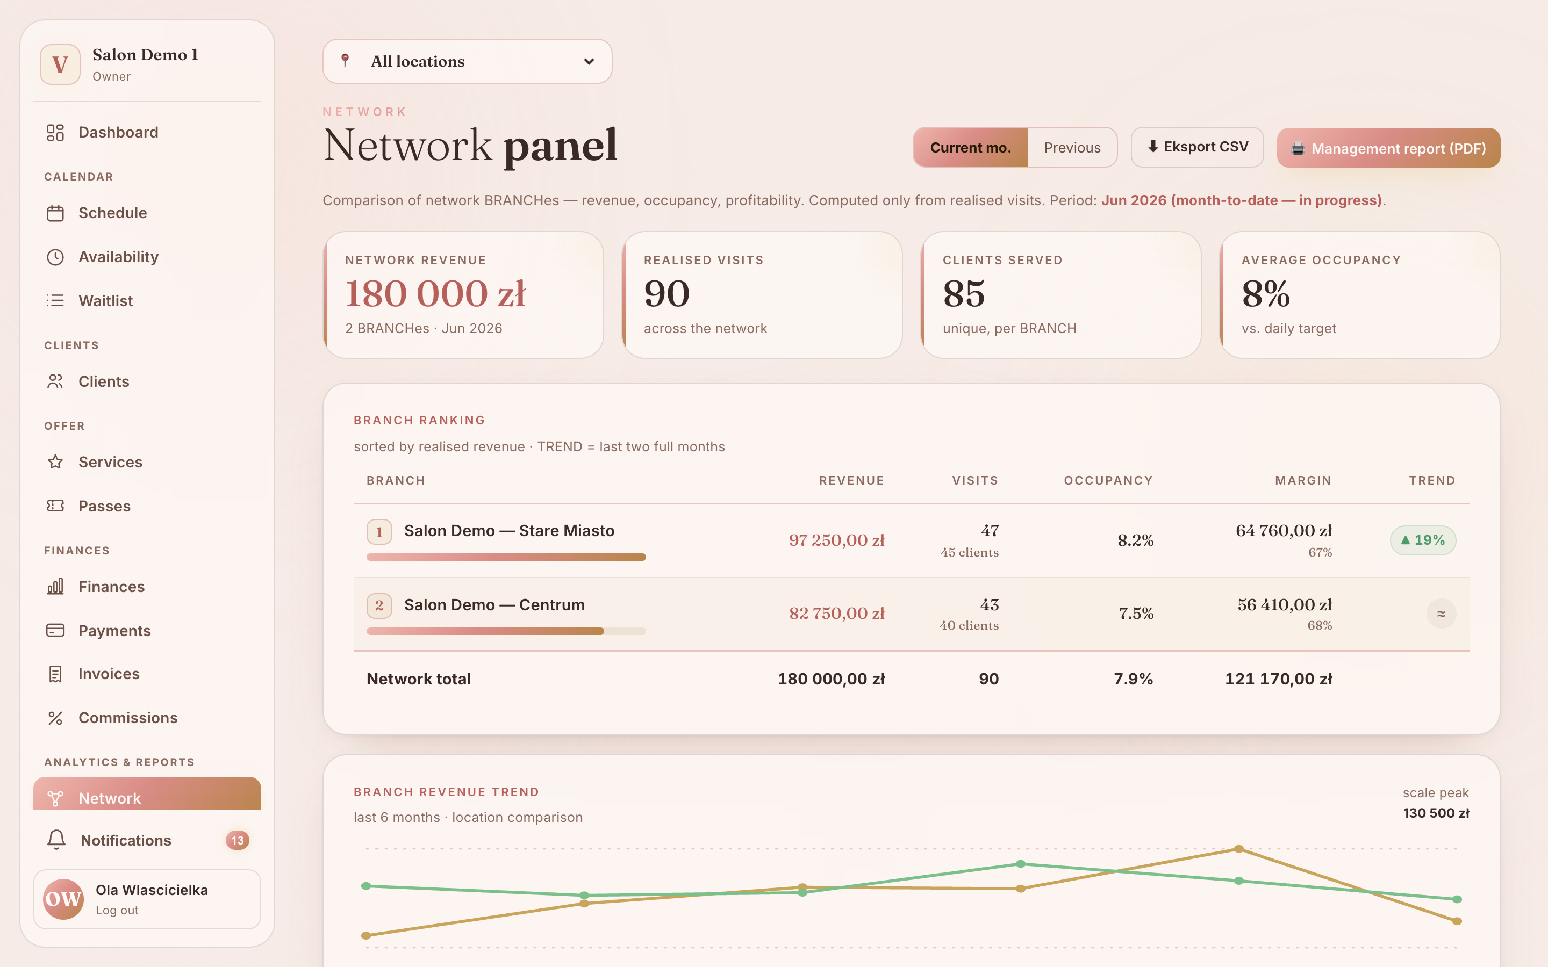Select the Salon Demo — Centrum row
Screen dimensions: 1548x967
point(911,615)
